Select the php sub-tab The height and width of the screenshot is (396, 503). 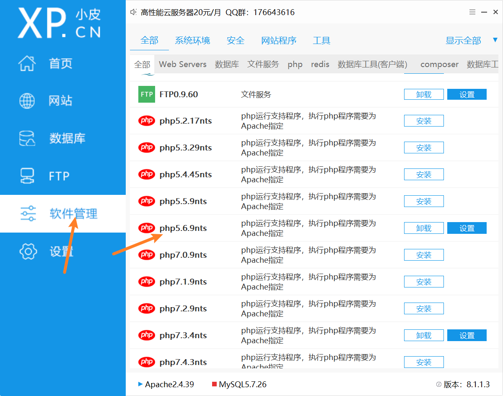pos(295,65)
